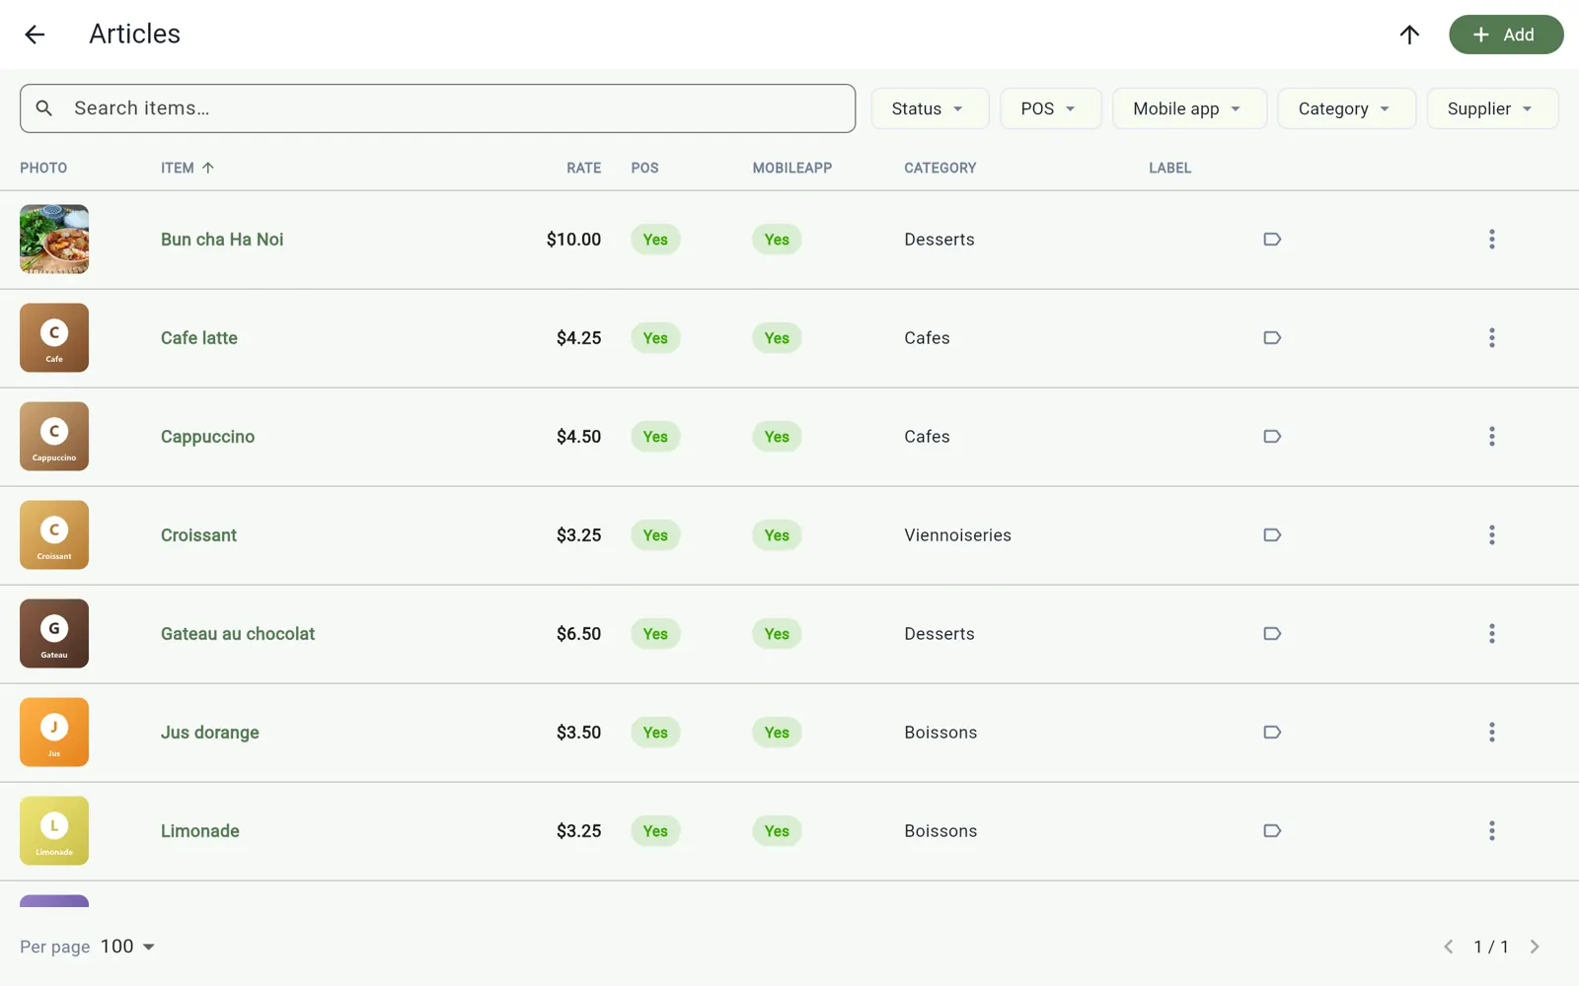The width and height of the screenshot is (1579, 986).
Task: Click the label icon for Cafe latte
Action: [x=1272, y=338]
